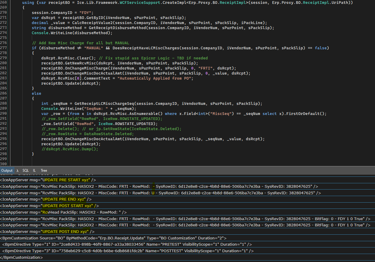Click the Console.WriteLine("SeqNum: ") line
Image resolution: width=375 pixels, height=262 pixels.
(89, 108)
